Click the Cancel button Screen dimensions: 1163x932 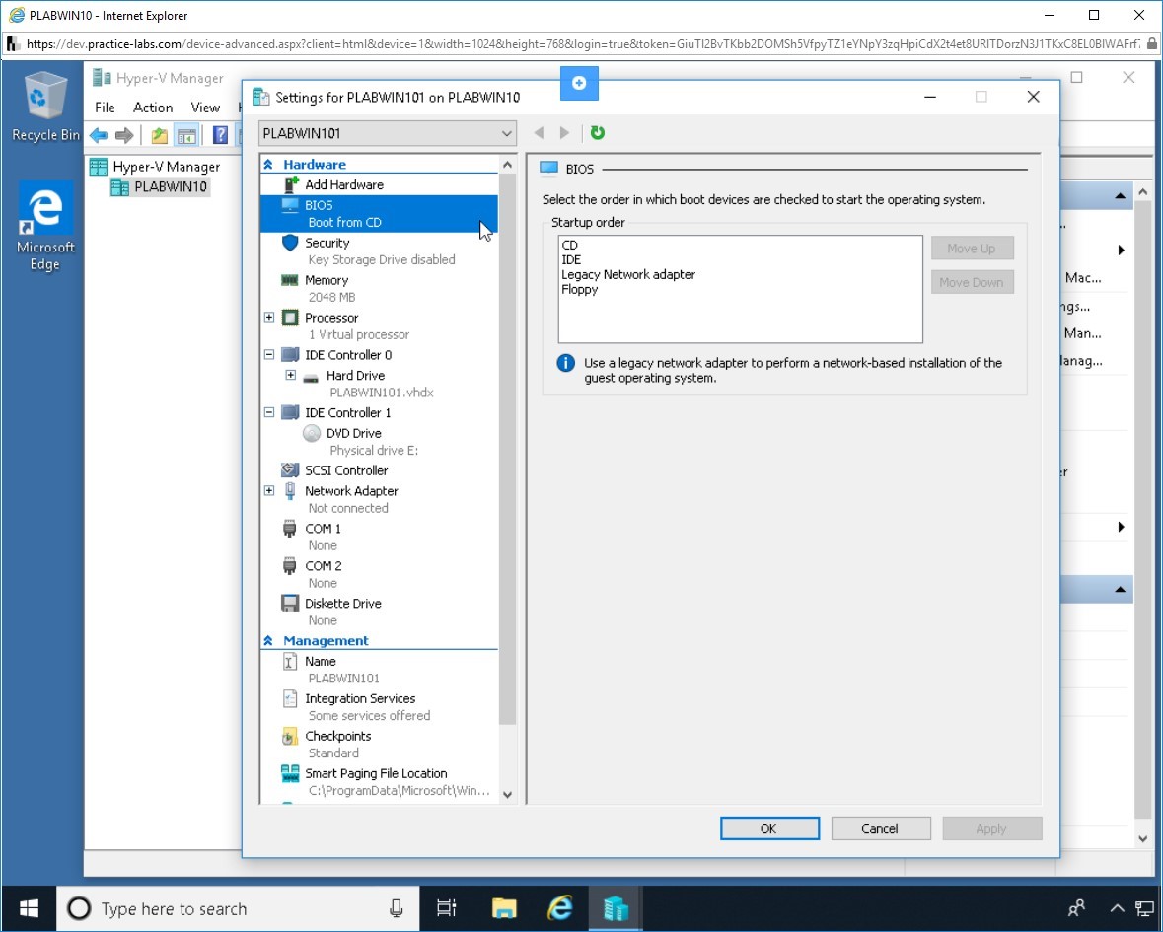881,829
